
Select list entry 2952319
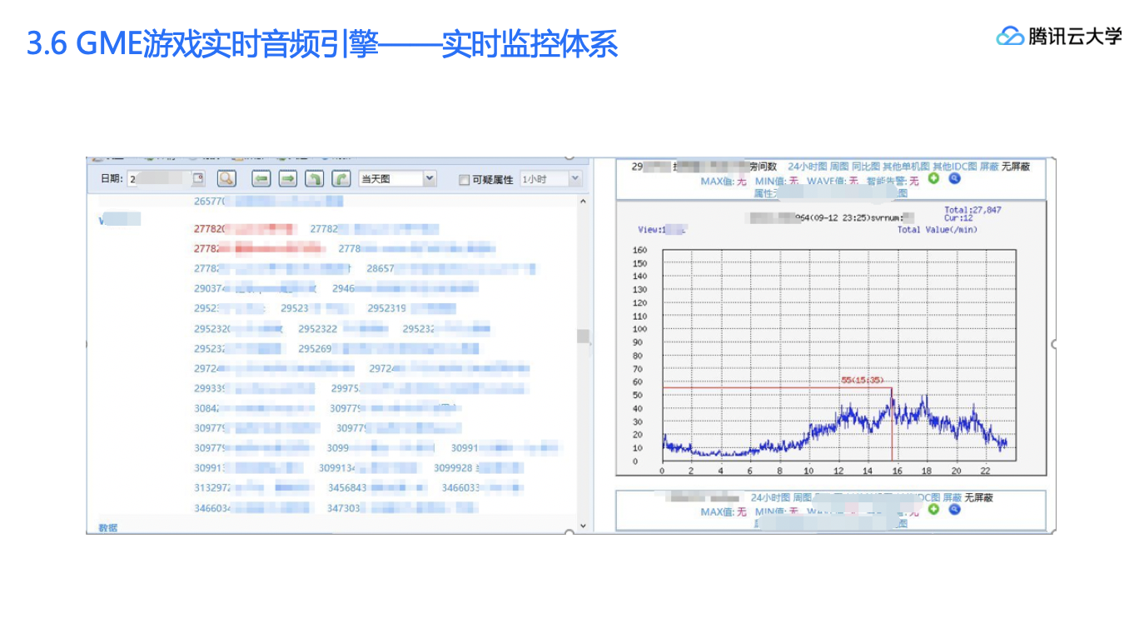click(x=387, y=308)
